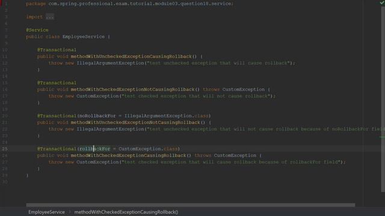385x216 pixels.
Task: Click the green inspection checkmark icon
Action: tap(383, 2)
